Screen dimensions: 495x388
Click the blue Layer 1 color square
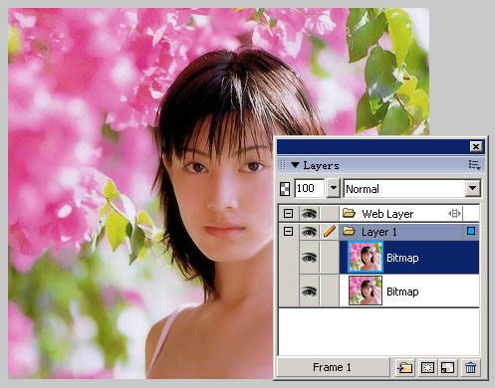(471, 231)
